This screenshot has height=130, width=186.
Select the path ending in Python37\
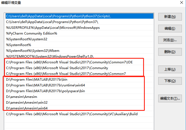79,22
